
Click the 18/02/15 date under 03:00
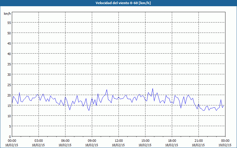tap(39, 145)
